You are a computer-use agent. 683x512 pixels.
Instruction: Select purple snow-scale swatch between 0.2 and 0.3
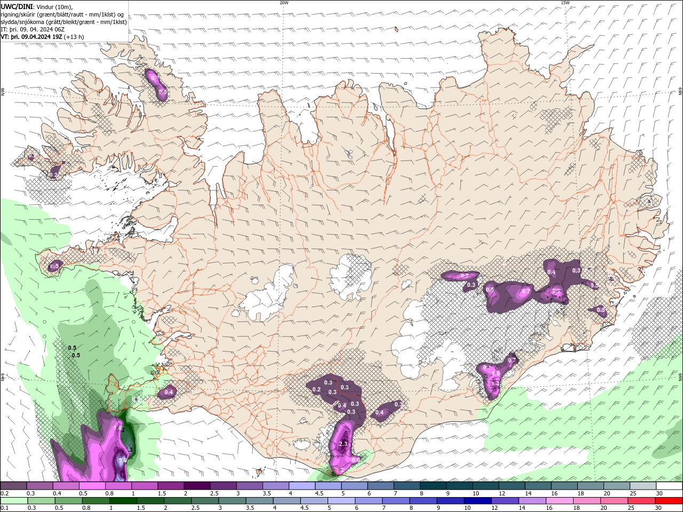tap(13, 486)
